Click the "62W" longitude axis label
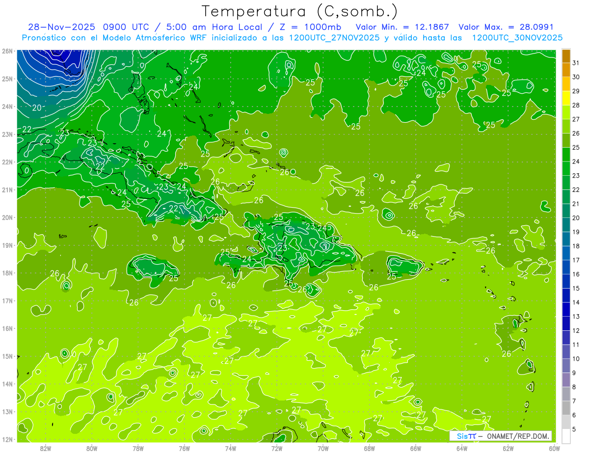The width and height of the screenshot is (589, 455). click(x=508, y=448)
